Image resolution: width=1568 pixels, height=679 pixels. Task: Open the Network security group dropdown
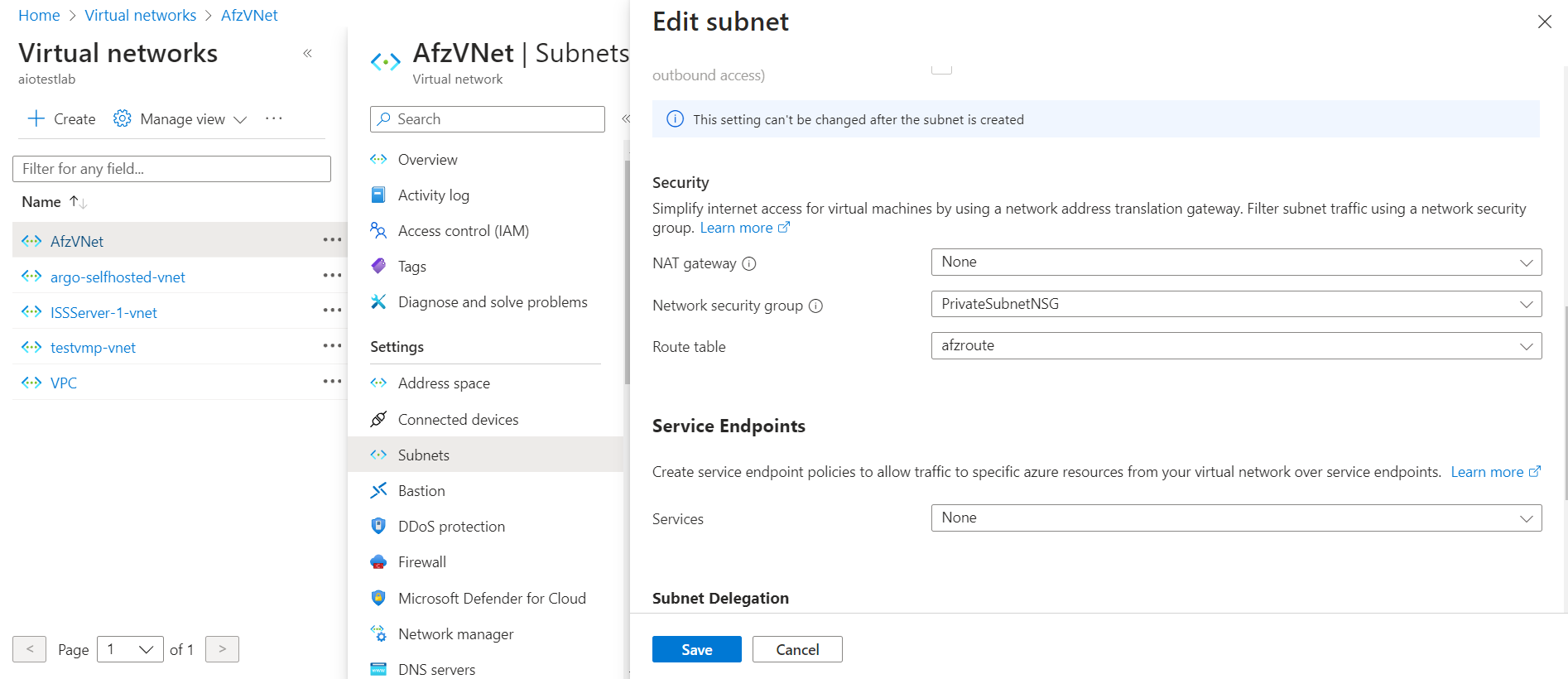1236,304
